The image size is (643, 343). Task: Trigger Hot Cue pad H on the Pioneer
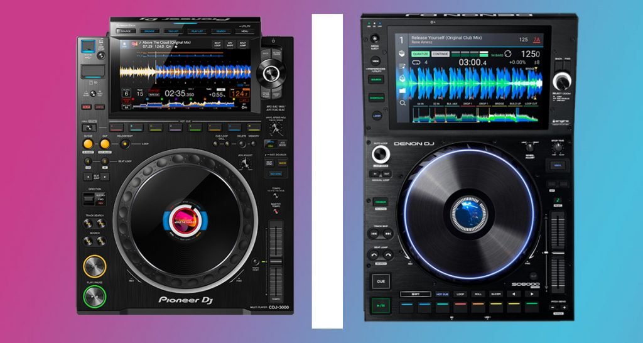point(254,127)
